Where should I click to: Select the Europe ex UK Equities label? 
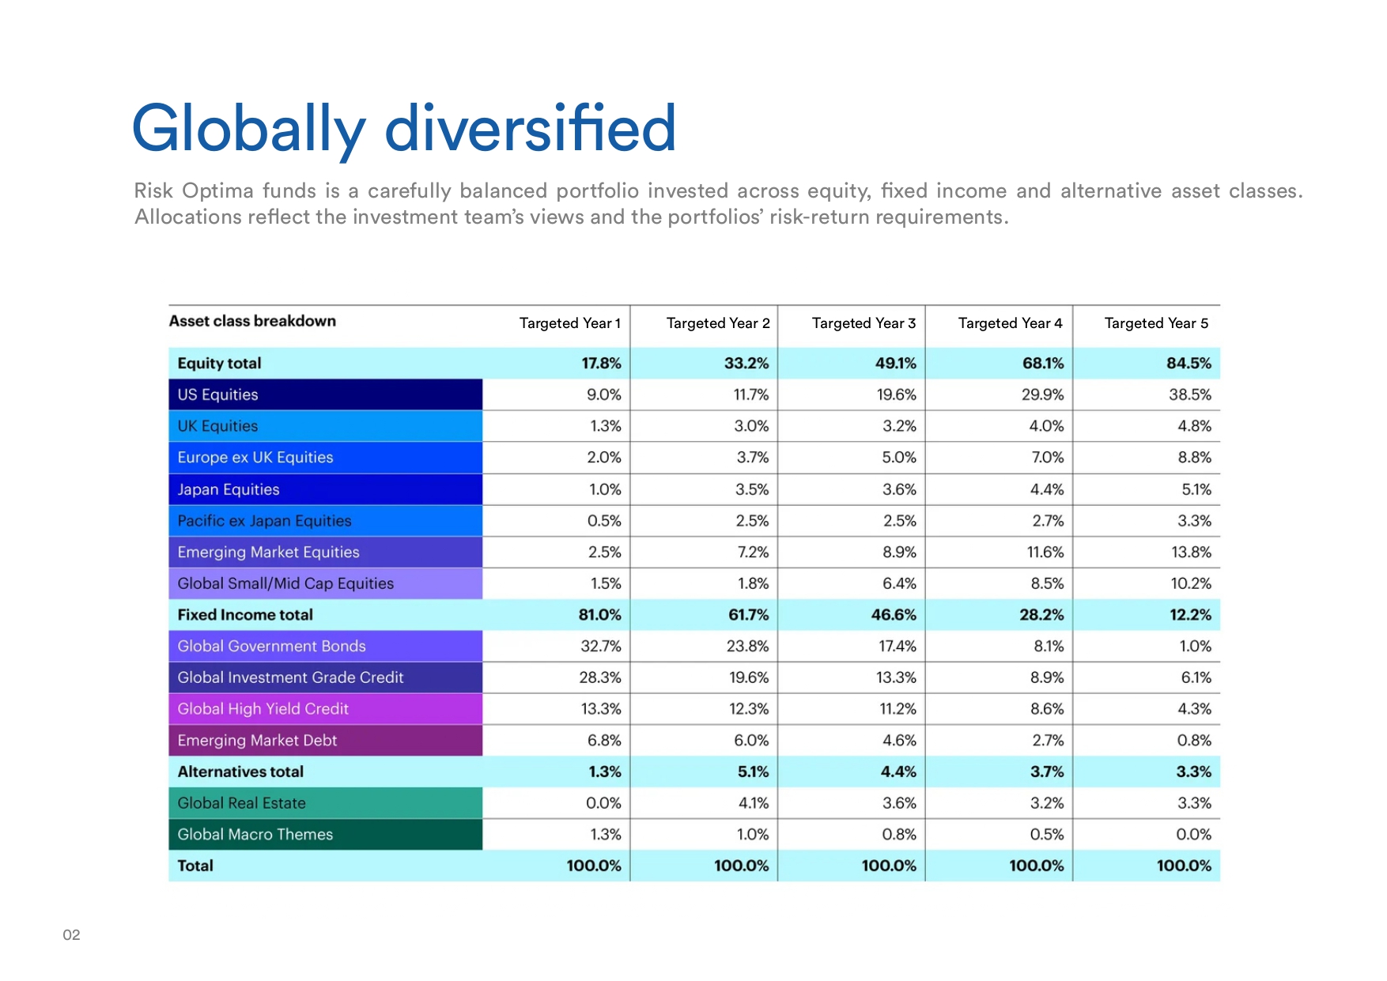pyautogui.click(x=255, y=458)
